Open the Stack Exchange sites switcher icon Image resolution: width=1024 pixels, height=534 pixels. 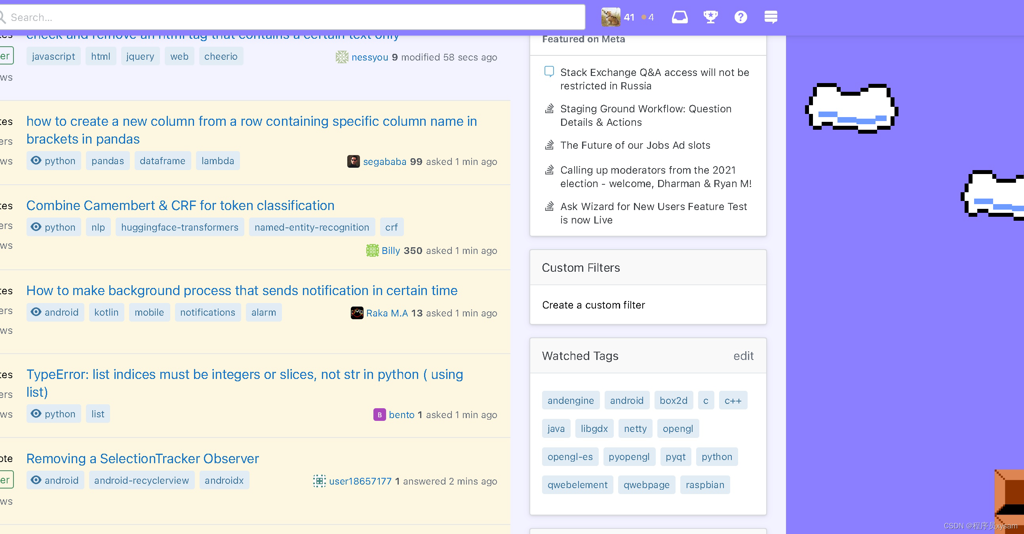click(771, 17)
